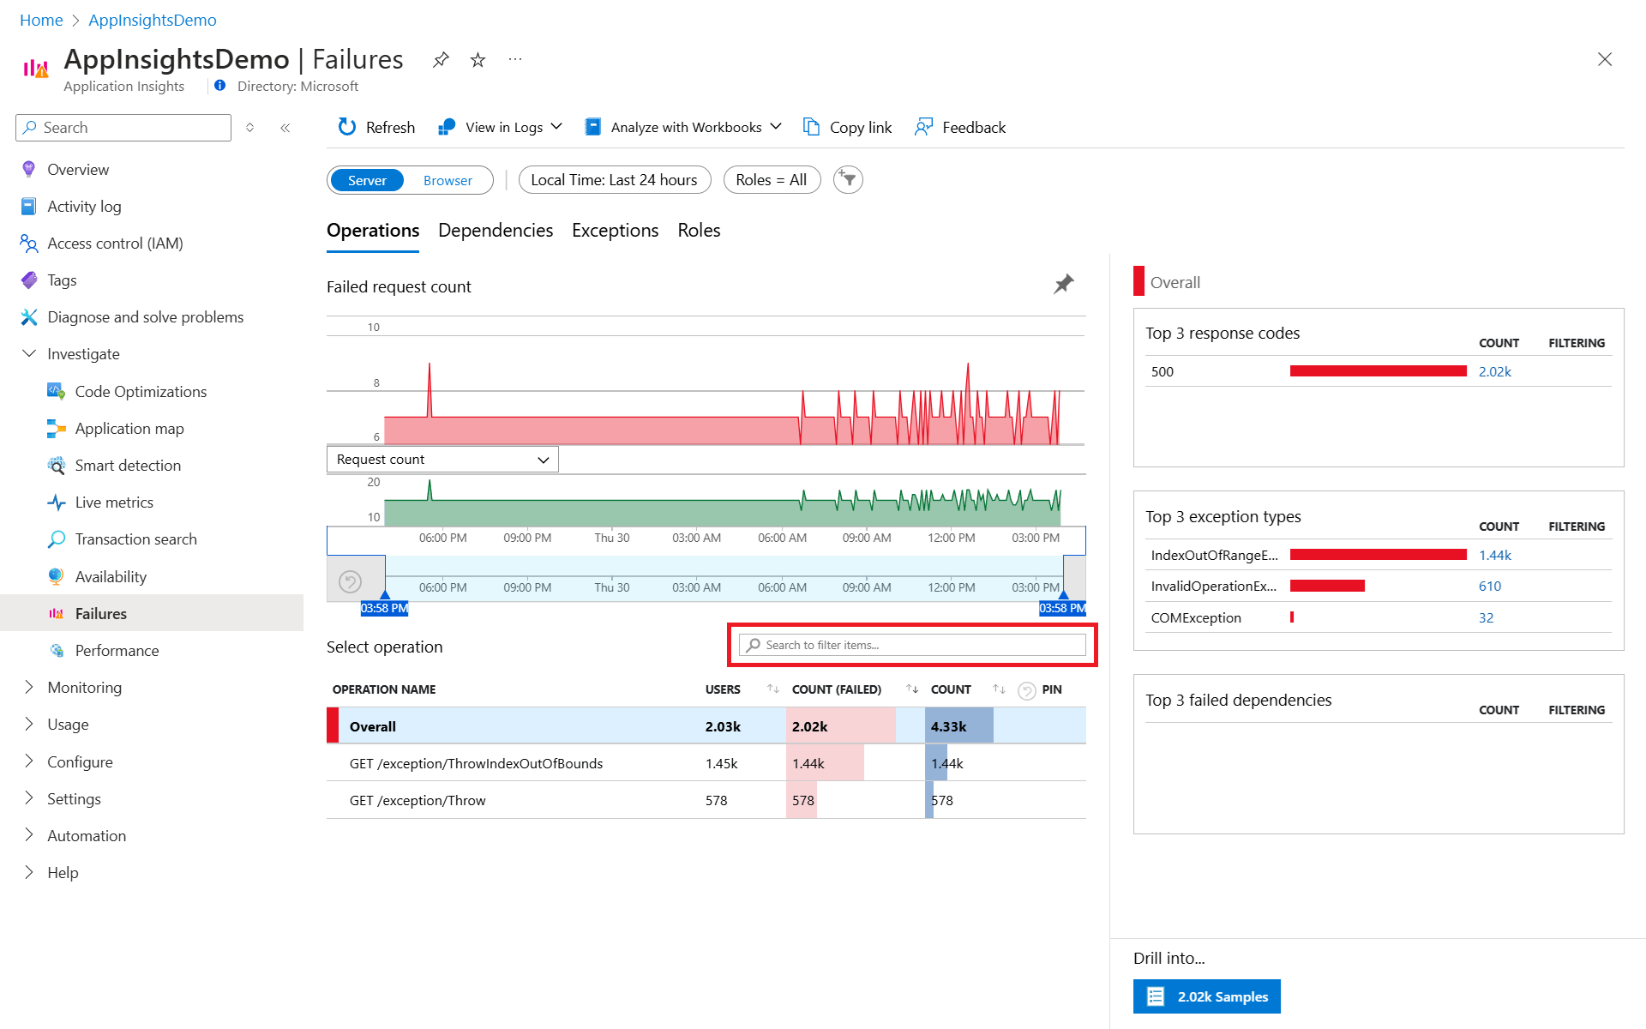Screen dimensions: 1646x1029
Task: Reset time range with circular arrow
Action: point(350,582)
